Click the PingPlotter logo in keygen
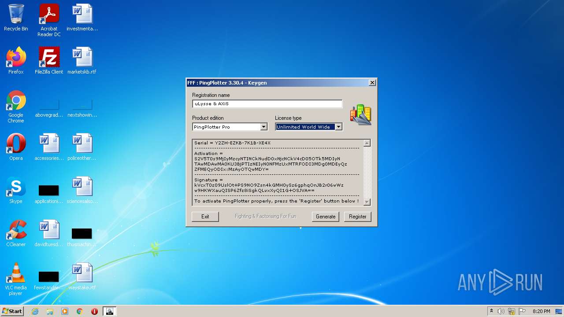The image size is (564, 317). (x=361, y=115)
